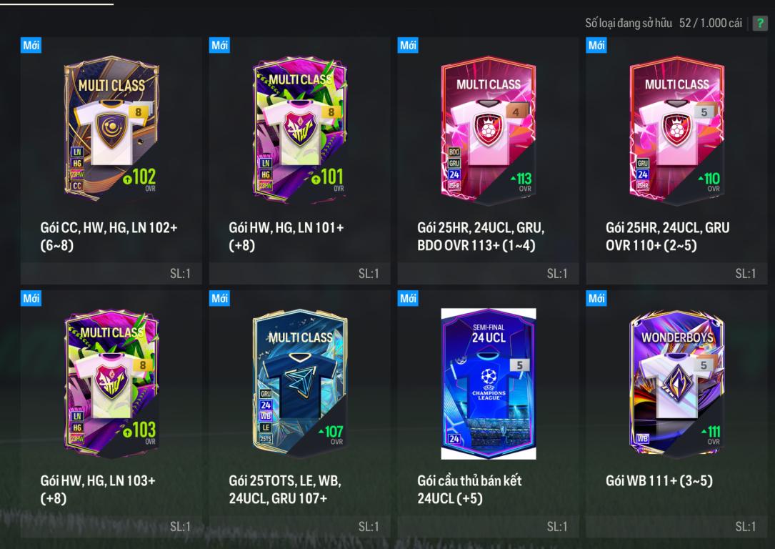The width and height of the screenshot is (775, 549).
Task: Click the Gói 25HR, 24UCL, GRU OVR 110+ label
Action: (x=667, y=237)
